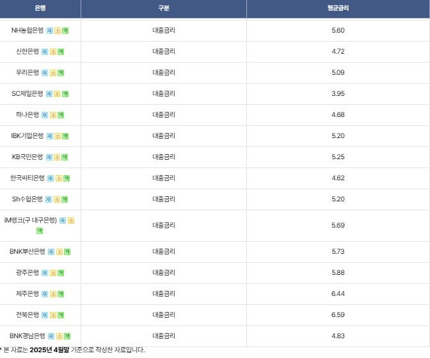Click blue 재 badge beside 하나은행

(45, 115)
